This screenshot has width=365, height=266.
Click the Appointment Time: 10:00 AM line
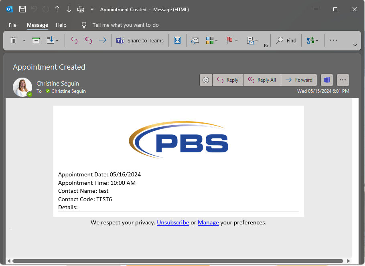click(97, 183)
